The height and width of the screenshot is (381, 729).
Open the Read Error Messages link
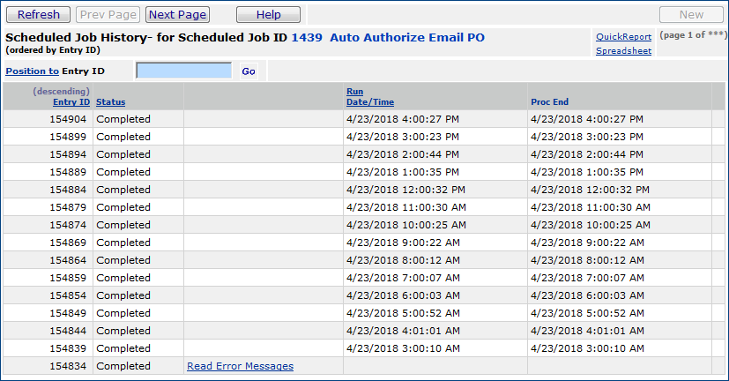click(x=240, y=366)
